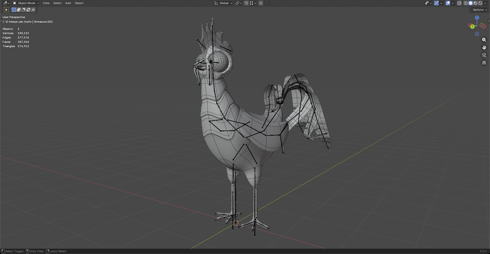Click the Edges count '377,576'
This screenshot has width=490, height=254.
click(x=23, y=37)
